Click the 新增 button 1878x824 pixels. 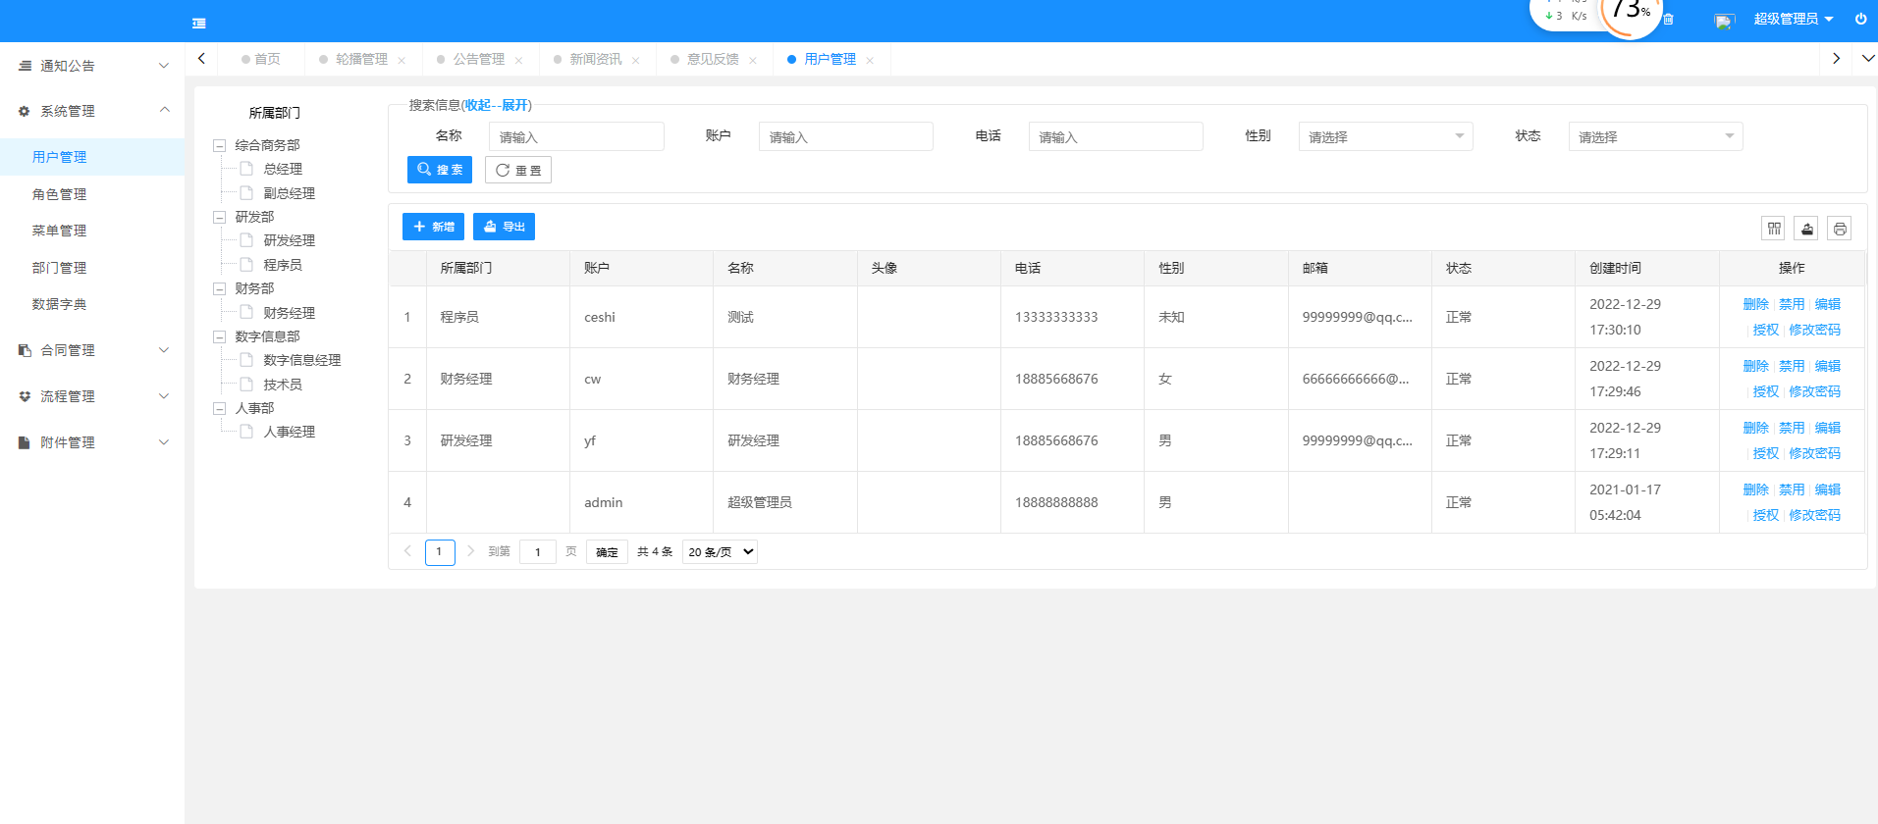[433, 227]
